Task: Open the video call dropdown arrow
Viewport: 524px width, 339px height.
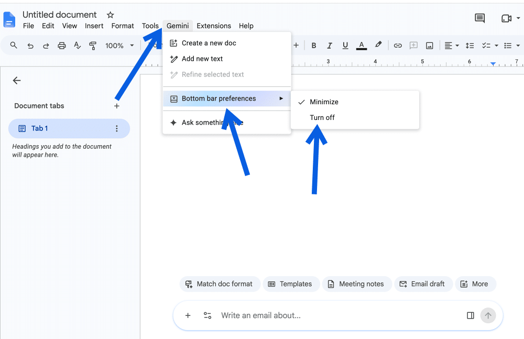Action: 518,18
